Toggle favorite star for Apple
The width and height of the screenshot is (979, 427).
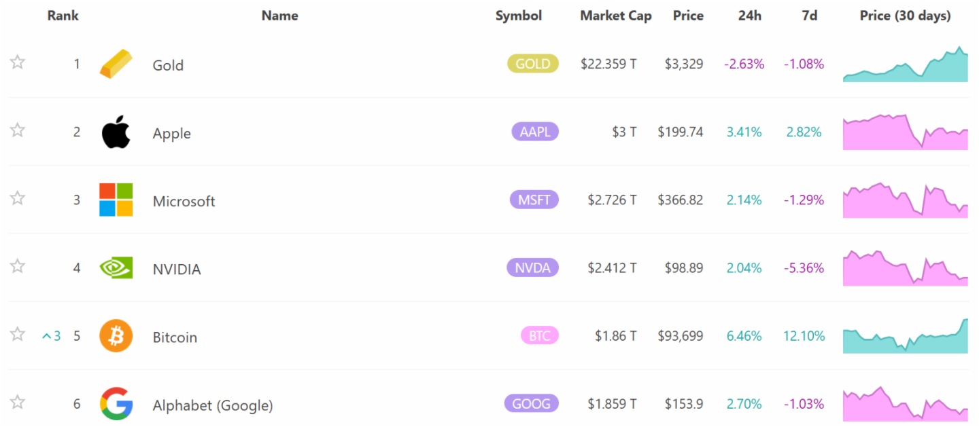(x=18, y=130)
